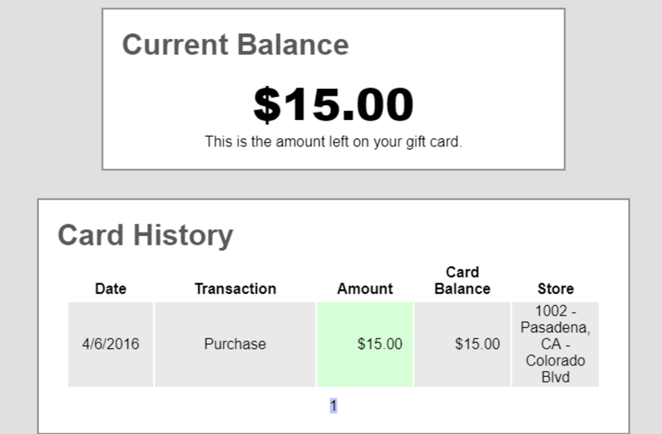Click the Date column header
Viewport: 662px width, 434px height.
point(110,288)
